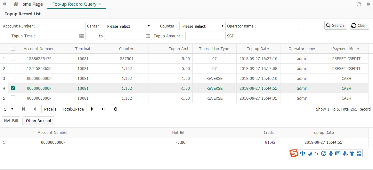Toggle Chinese input mode in IME bar
Viewport: 373px width, 170px height.
[303, 153]
